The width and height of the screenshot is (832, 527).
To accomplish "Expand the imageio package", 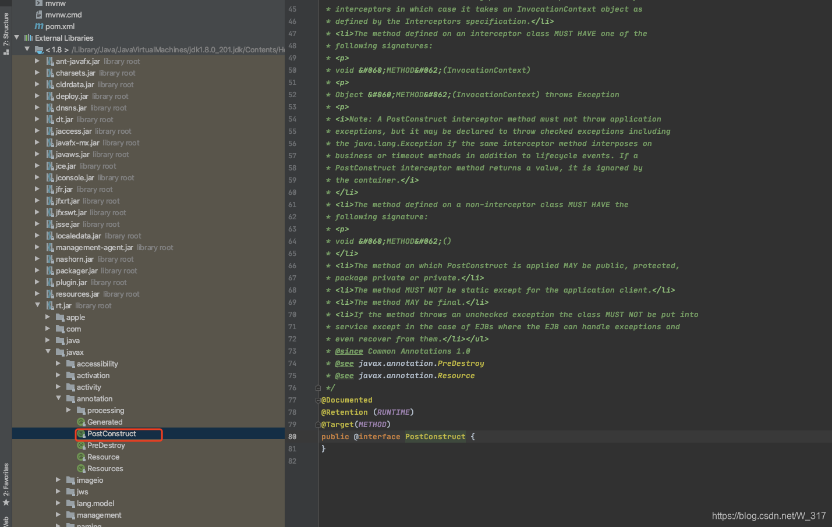I will click(x=58, y=480).
